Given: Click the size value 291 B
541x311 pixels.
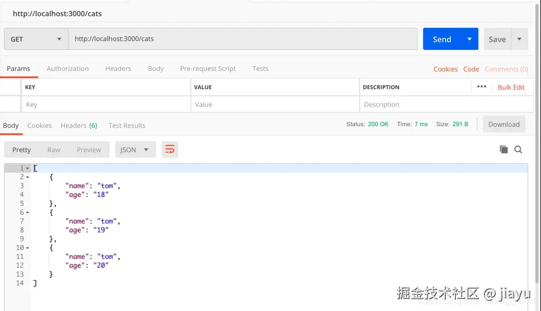Looking at the screenshot, I should tap(460, 125).
